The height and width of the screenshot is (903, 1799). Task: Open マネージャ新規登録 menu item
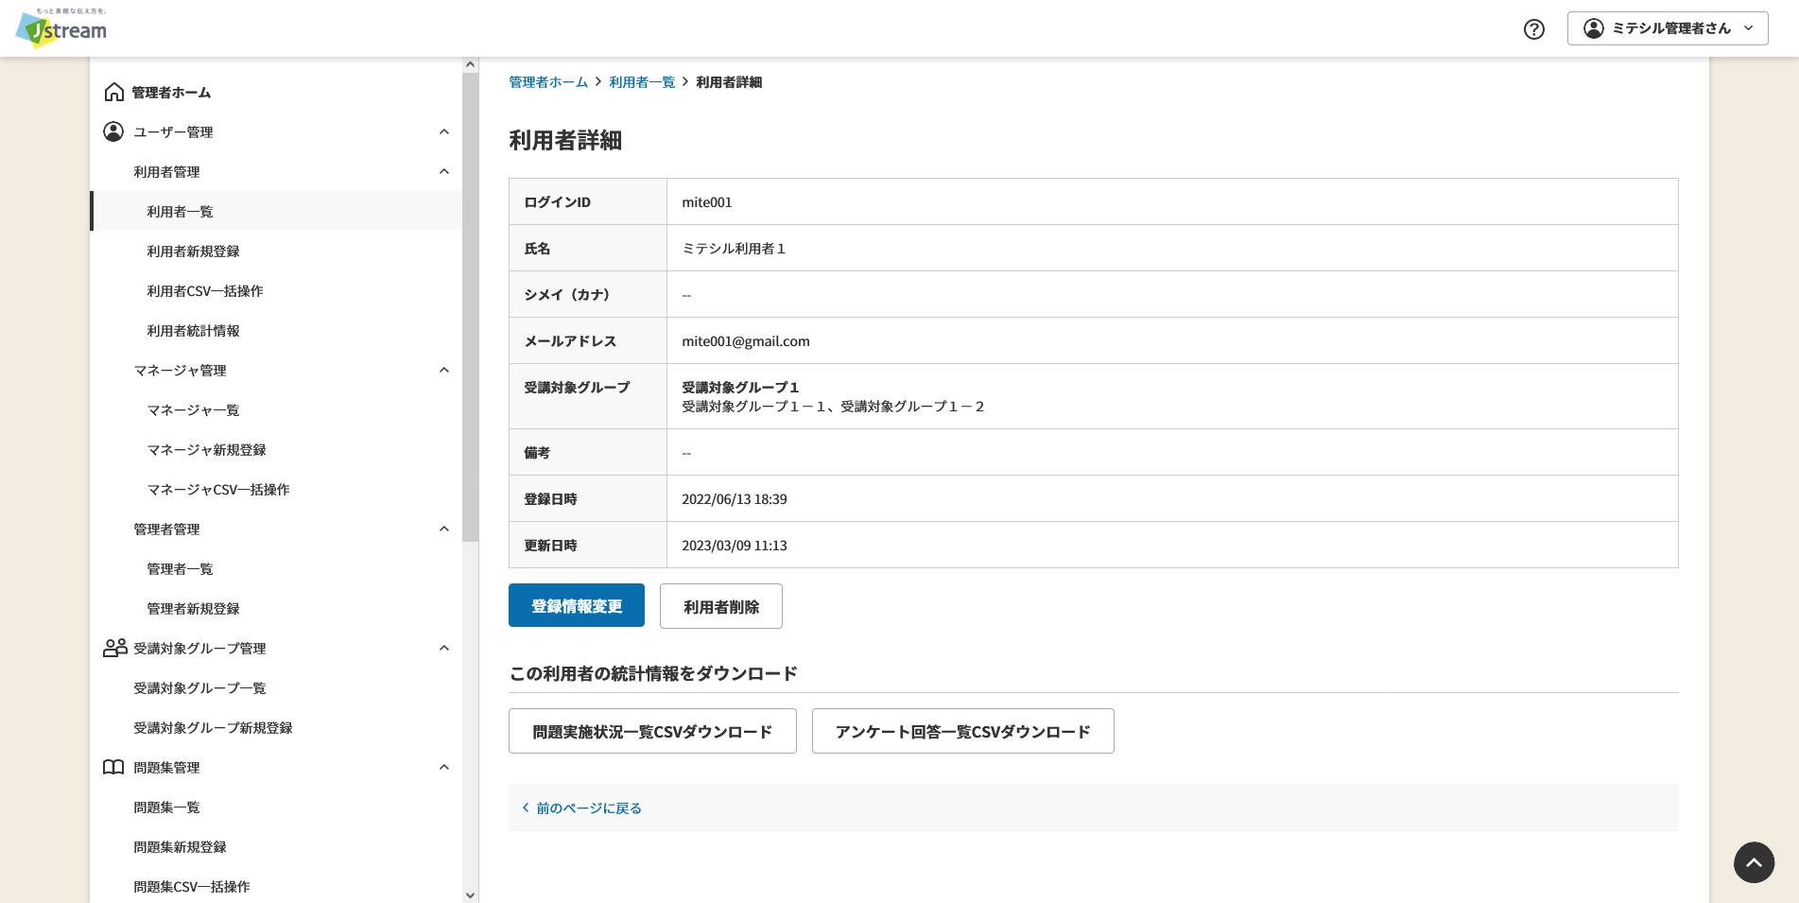(206, 449)
